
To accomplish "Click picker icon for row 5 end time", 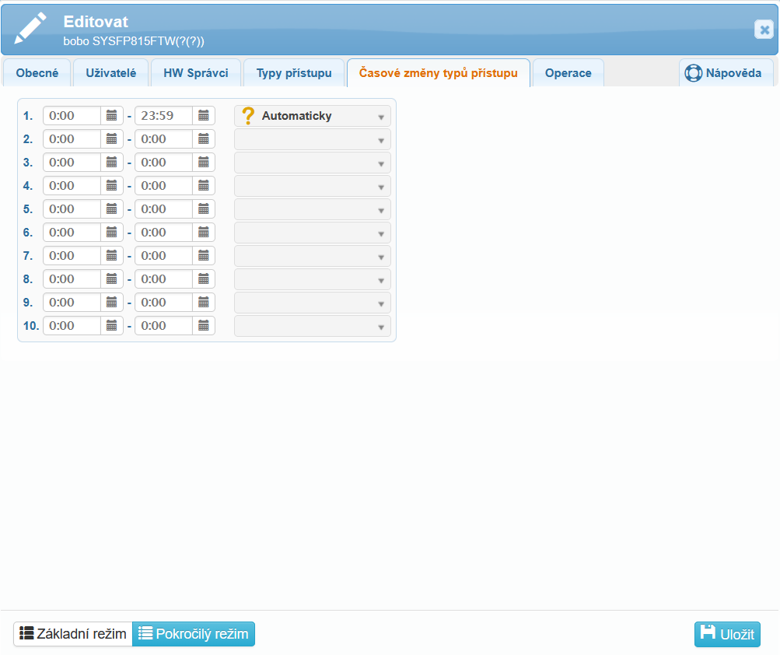I will coord(204,209).
